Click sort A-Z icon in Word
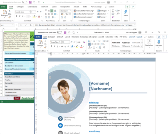 (x=100, y=47)
